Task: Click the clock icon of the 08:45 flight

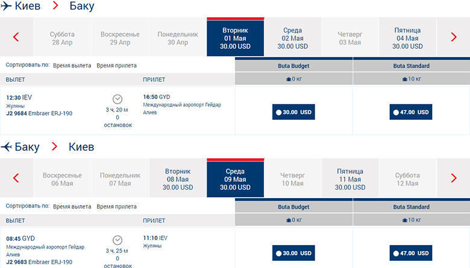Action: 117,239
